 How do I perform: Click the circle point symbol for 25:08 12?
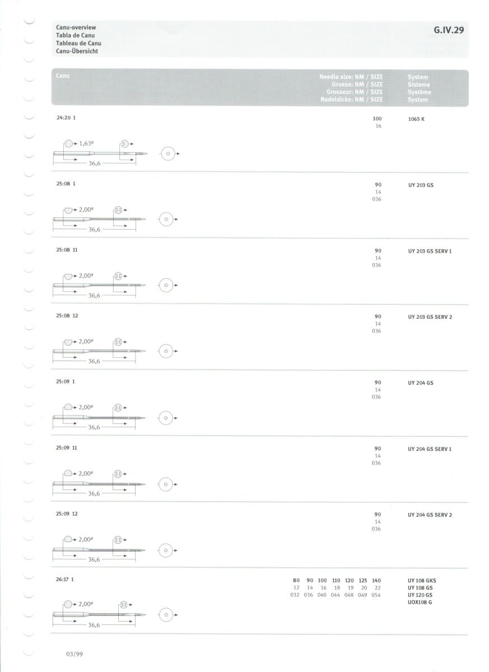pos(166,351)
